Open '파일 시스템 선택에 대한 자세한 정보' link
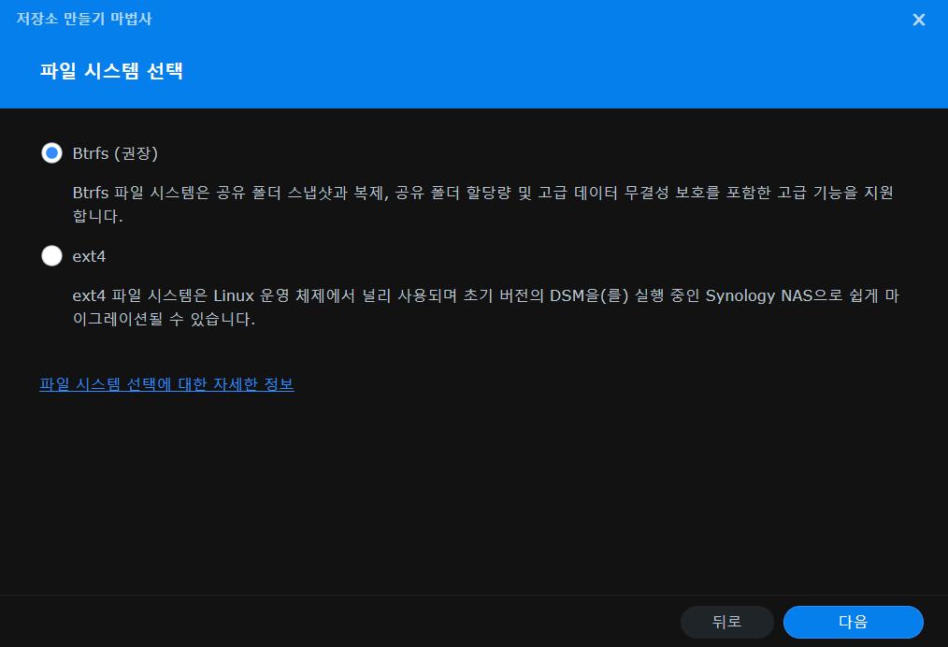The height and width of the screenshot is (647, 948). [166, 384]
